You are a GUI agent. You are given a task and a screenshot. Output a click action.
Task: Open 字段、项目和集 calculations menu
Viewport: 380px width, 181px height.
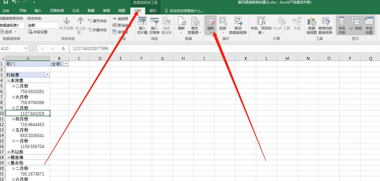261,25
